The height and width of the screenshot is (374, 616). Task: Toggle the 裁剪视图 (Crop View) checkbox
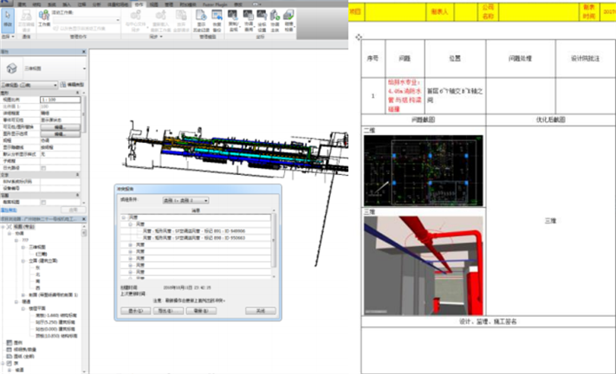[44, 201]
